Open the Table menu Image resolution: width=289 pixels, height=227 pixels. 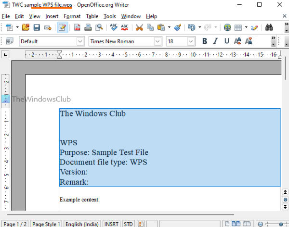pos(92,16)
